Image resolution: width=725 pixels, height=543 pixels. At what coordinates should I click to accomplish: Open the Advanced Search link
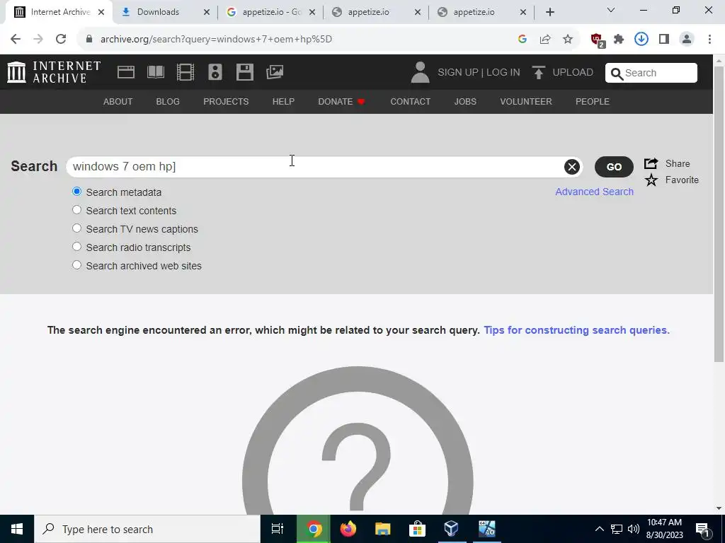pyautogui.click(x=594, y=192)
